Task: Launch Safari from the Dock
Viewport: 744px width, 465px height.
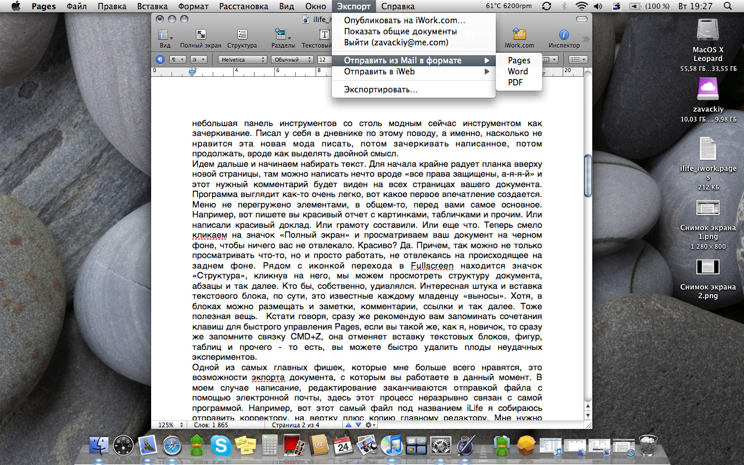Action: click(173, 446)
